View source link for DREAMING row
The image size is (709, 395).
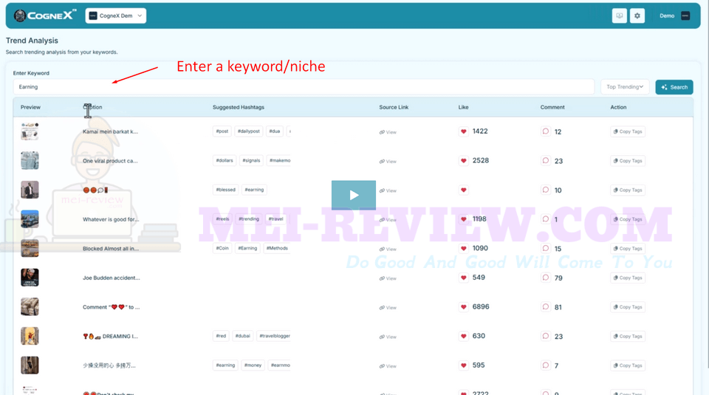(x=388, y=337)
